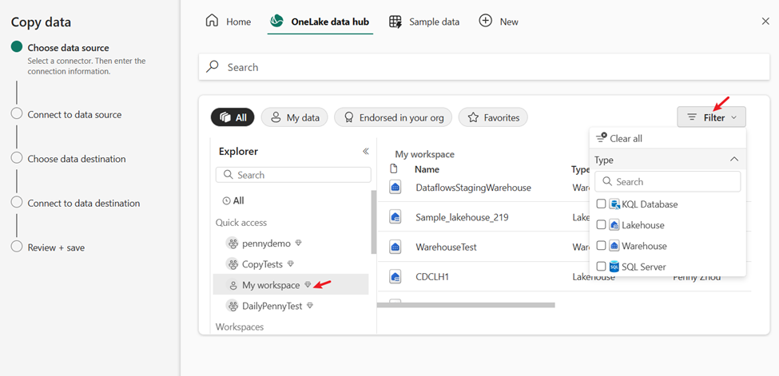Click the Lakehouse icon in filter
This screenshot has width=779, height=376.
coord(614,225)
